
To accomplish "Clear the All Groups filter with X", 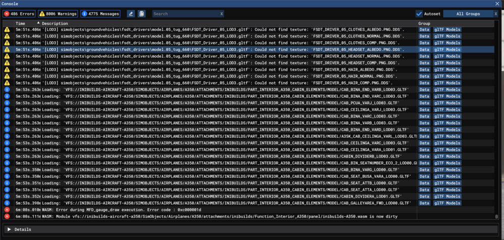I will [495, 14].
